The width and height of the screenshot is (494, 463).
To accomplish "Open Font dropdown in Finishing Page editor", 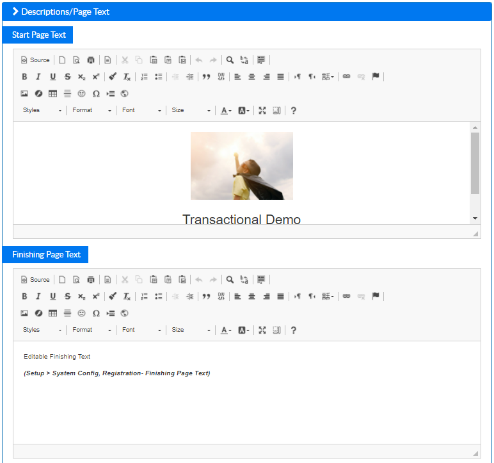I will tap(141, 330).
